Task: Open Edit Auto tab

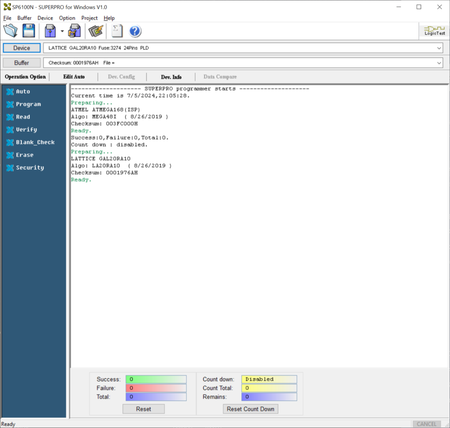Action: click(x=74, y=76)
